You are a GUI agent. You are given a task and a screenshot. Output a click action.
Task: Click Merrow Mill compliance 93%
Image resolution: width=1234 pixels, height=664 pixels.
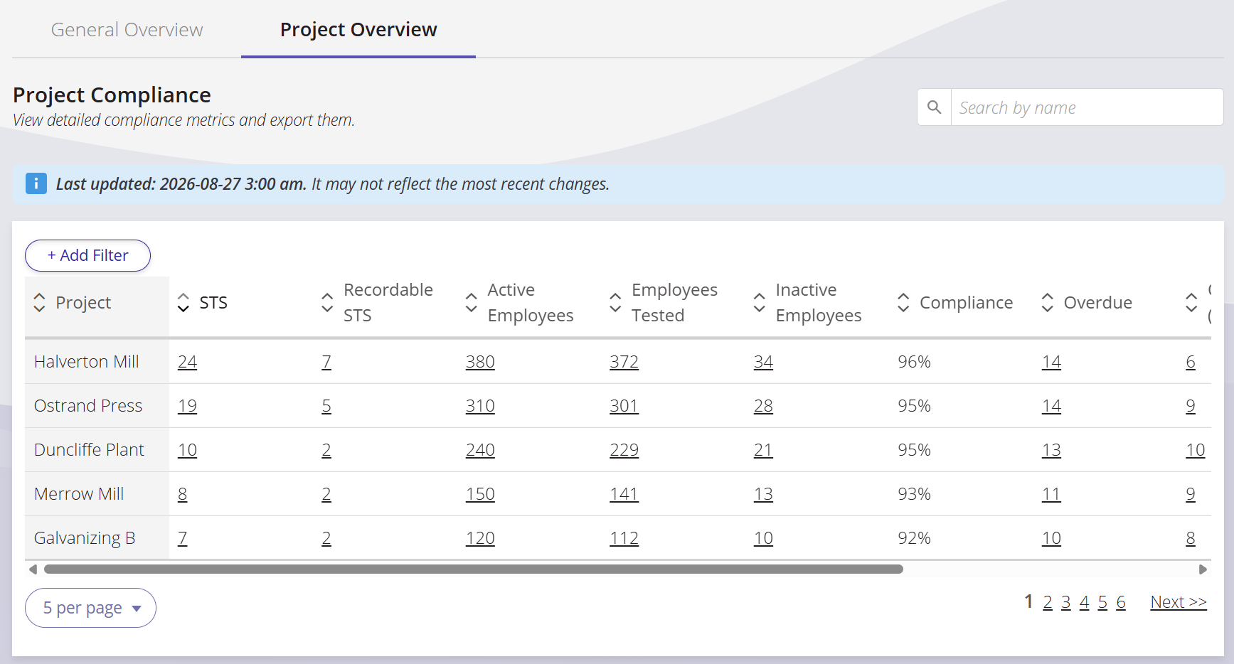coord(914,494)
